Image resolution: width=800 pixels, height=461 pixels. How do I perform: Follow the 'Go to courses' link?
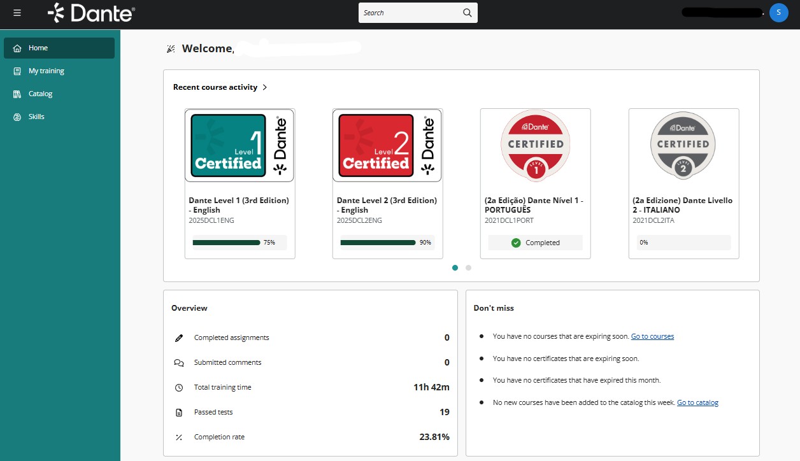(652, 336)
